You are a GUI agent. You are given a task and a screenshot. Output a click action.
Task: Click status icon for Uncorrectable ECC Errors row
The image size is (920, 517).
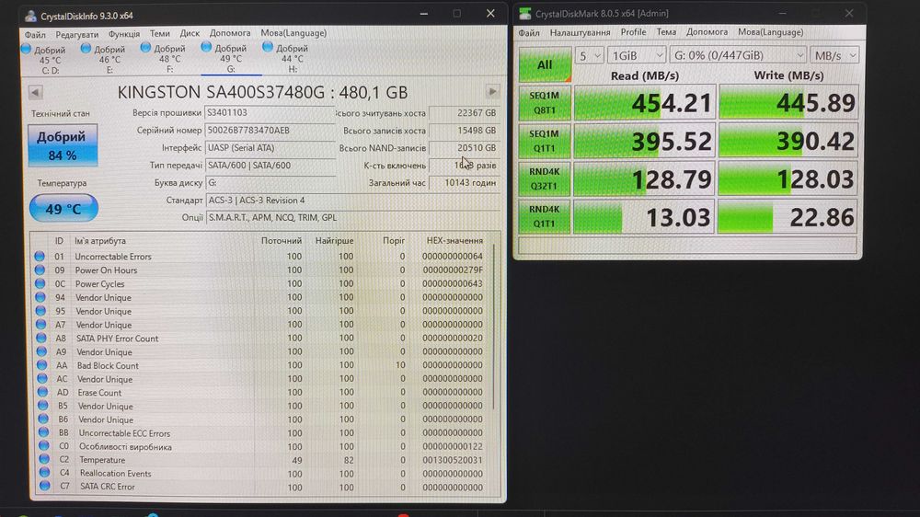(43, 432)
